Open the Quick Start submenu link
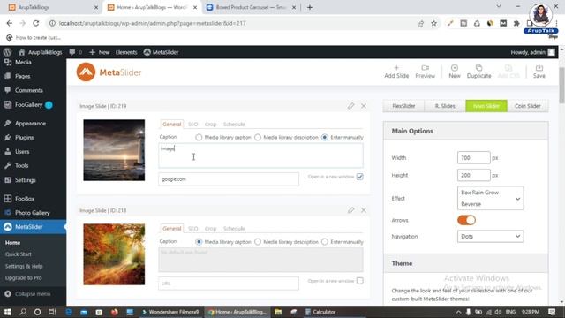 pos(18,254)
